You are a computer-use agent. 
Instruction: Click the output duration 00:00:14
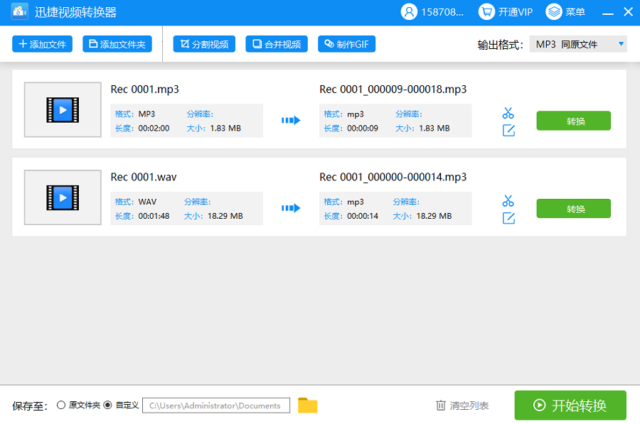click(x=363, y=216)
